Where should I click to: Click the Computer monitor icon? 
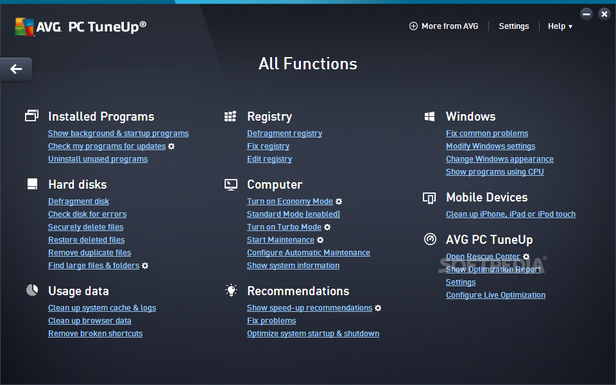click(x=230, y=184)
